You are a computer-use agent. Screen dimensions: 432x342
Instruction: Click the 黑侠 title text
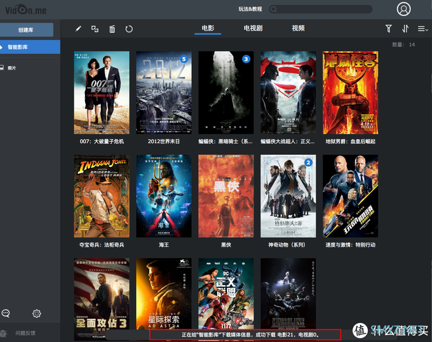[x=226, y=245]
